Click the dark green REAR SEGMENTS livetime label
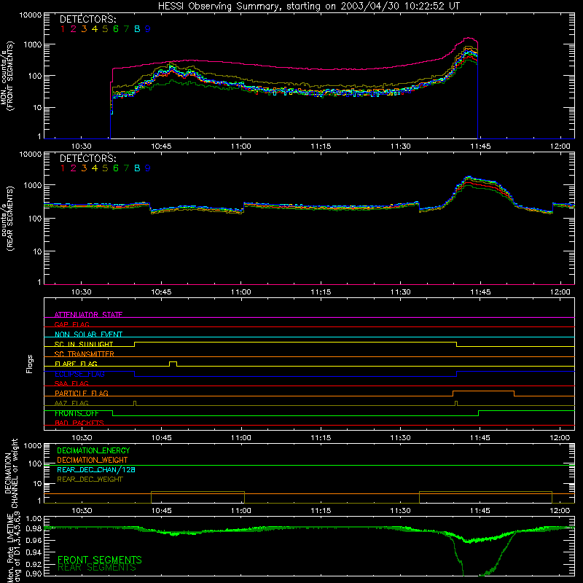 point(97,568)
